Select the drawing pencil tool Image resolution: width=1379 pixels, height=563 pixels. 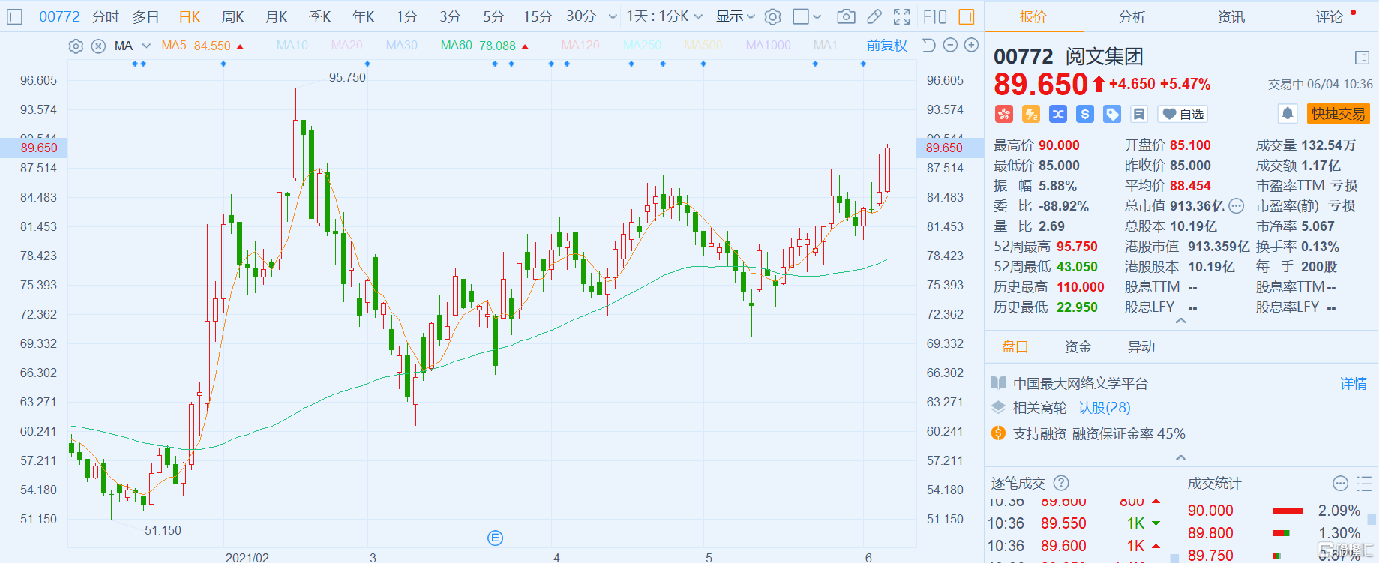pos(874,16)
